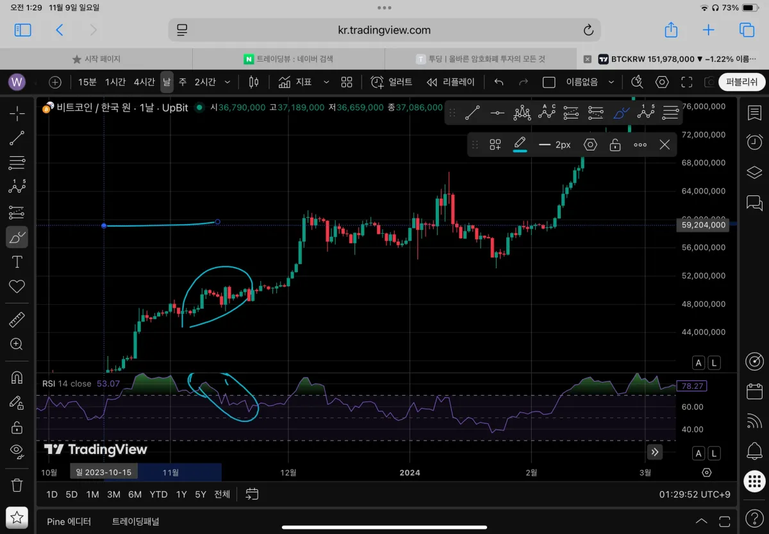Open brush drawing settings hexagon icon
Screen dimensions: 769x534
tap(590, 145)
